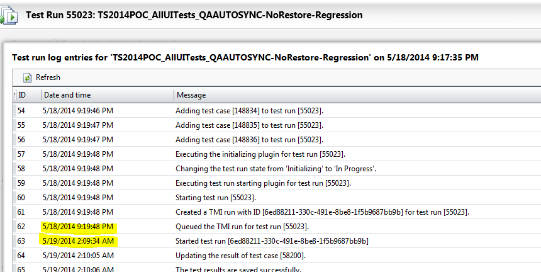
Task: Select the 'Changing the test run state' message
Action: coord(276,169)
